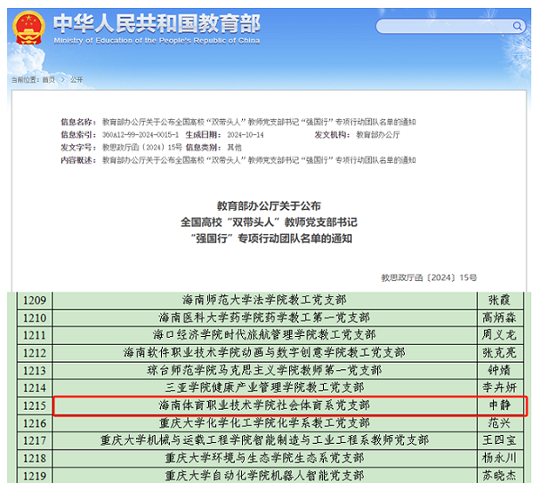Click row number 1214
Screen dimensions: 540x490
34,387
